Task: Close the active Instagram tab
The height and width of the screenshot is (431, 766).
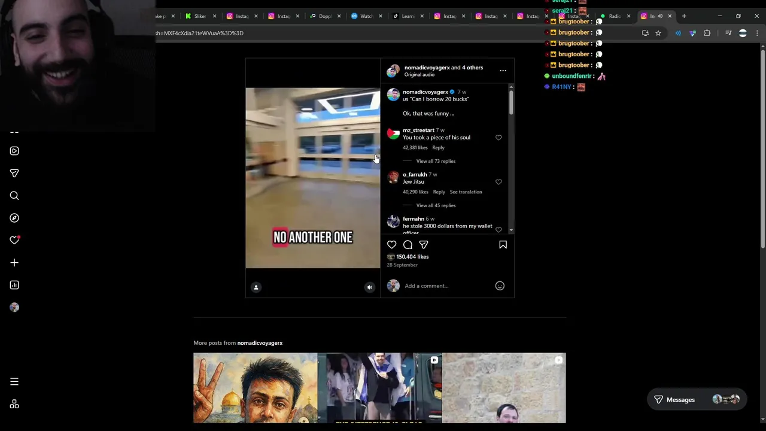Action: point(670,16)
